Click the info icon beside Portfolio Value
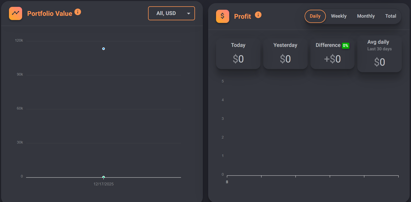Viewport: 411px width, 202px height. tap(78, 12)
